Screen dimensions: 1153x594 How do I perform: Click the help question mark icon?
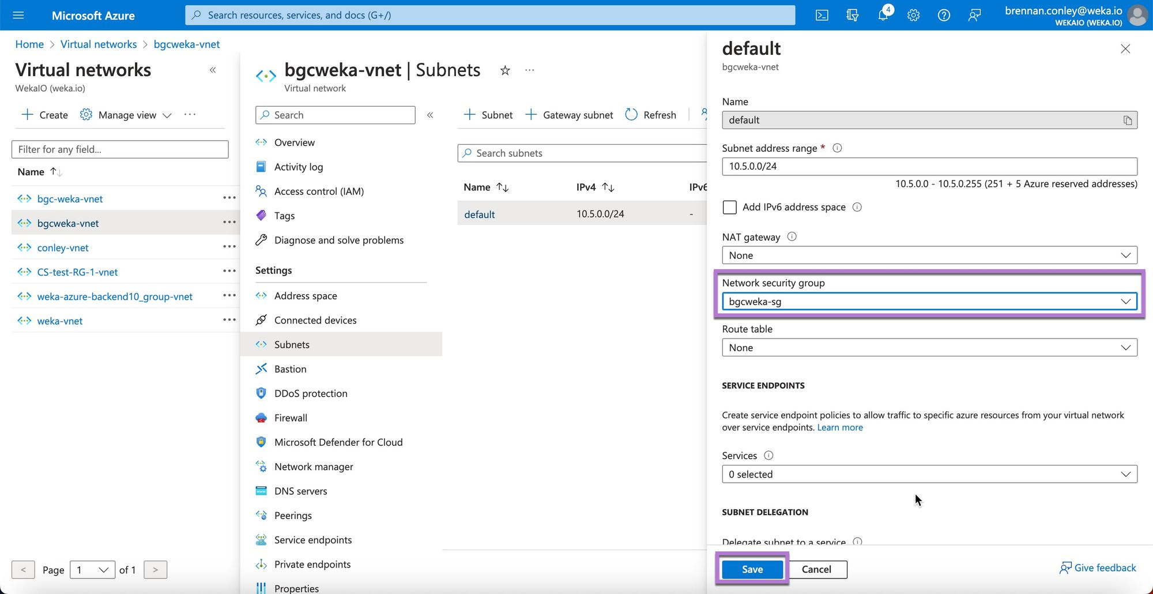(944, 16)
